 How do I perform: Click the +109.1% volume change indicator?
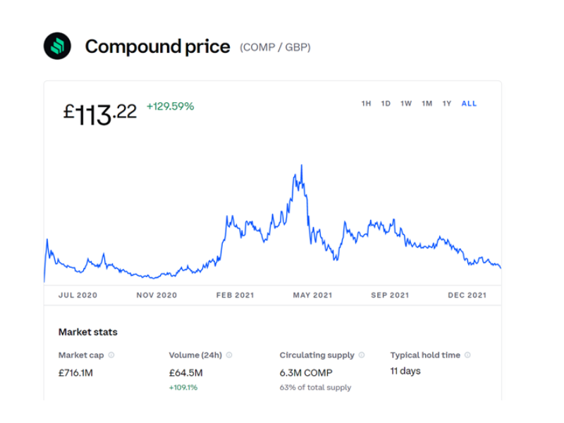[x=182, y=387]
